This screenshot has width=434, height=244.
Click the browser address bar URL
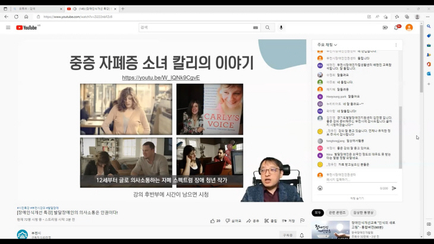[78, 17]
